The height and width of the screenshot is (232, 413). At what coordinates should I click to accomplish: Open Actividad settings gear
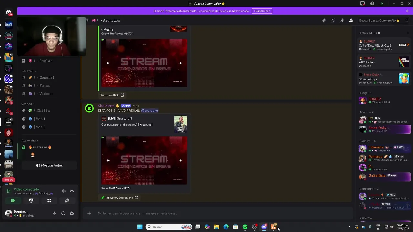tap(379, 33)
